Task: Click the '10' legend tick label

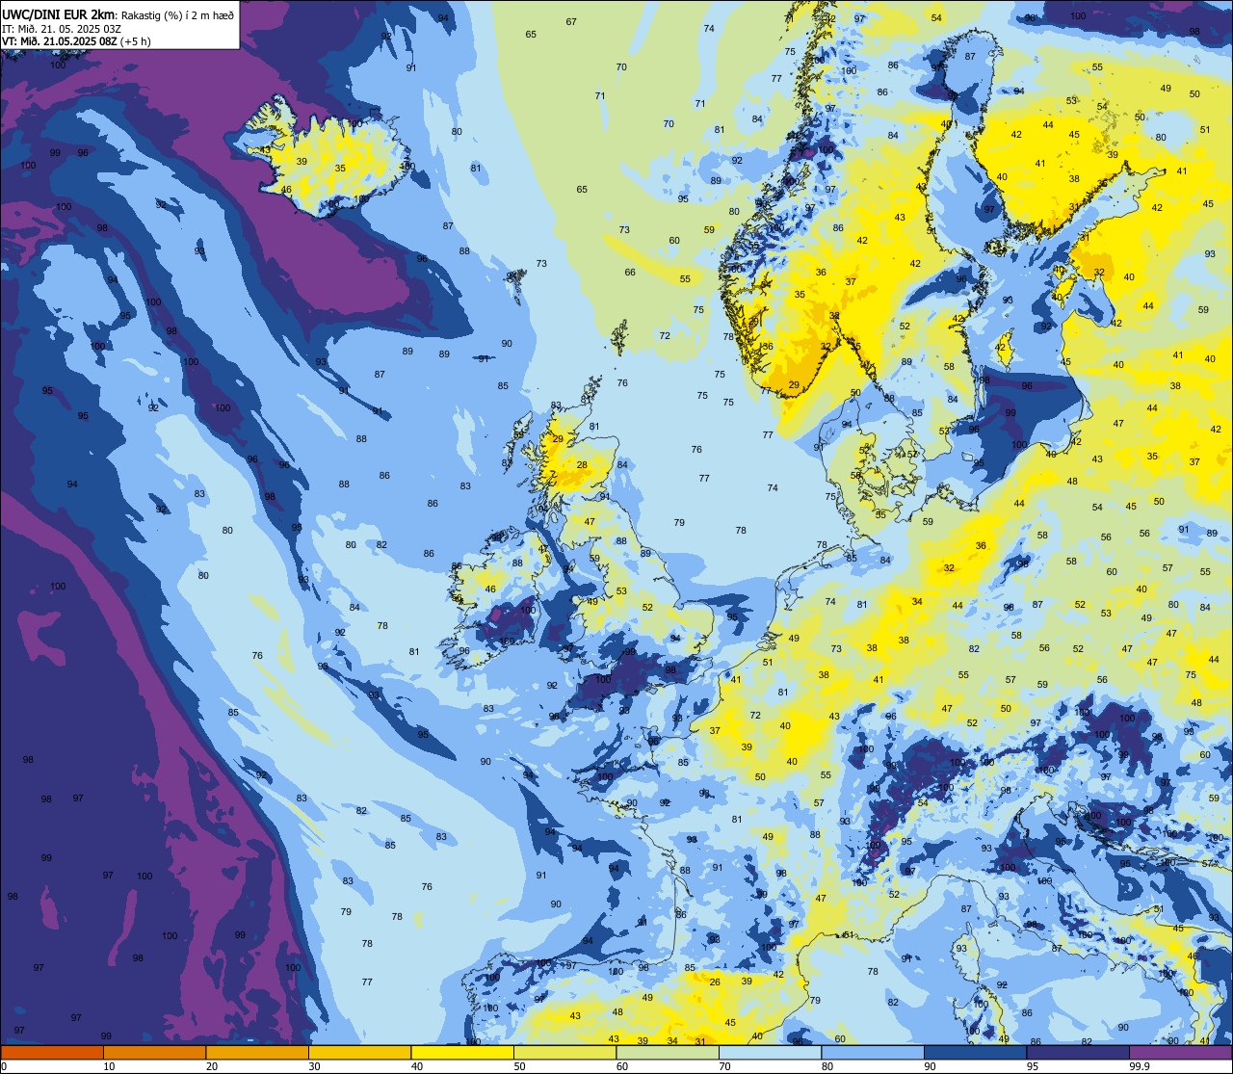Action: pyautogui.click(x=110, y=1066)
